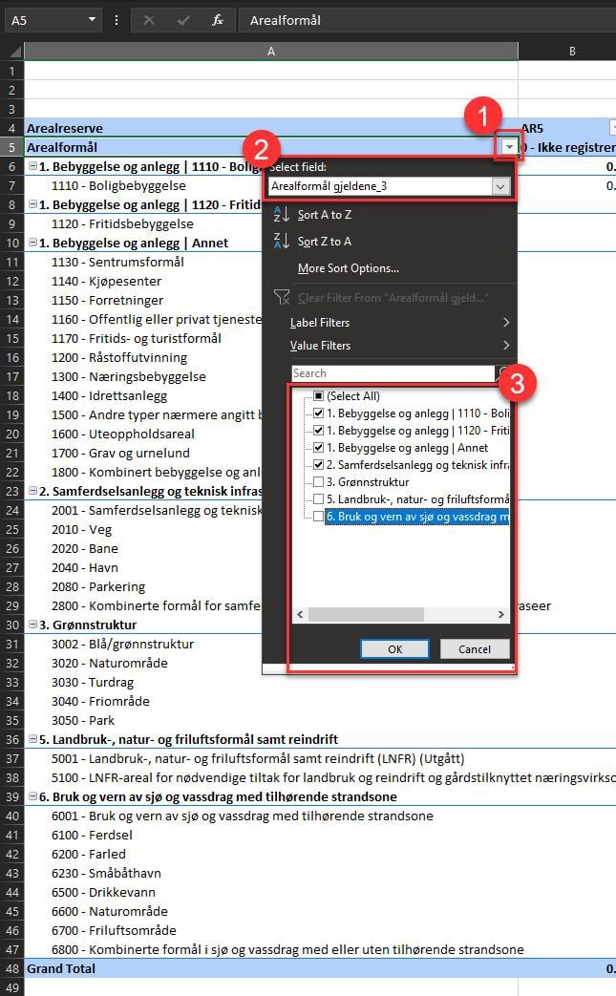The width and height of the screenshot is (616, 996).
Task: Uncheck the 2. Samferdselsanlegg checkbox
Action: click(x=319, y=465)
